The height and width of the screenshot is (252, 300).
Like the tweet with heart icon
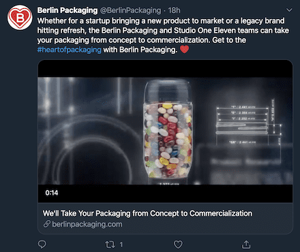(178, 245)
